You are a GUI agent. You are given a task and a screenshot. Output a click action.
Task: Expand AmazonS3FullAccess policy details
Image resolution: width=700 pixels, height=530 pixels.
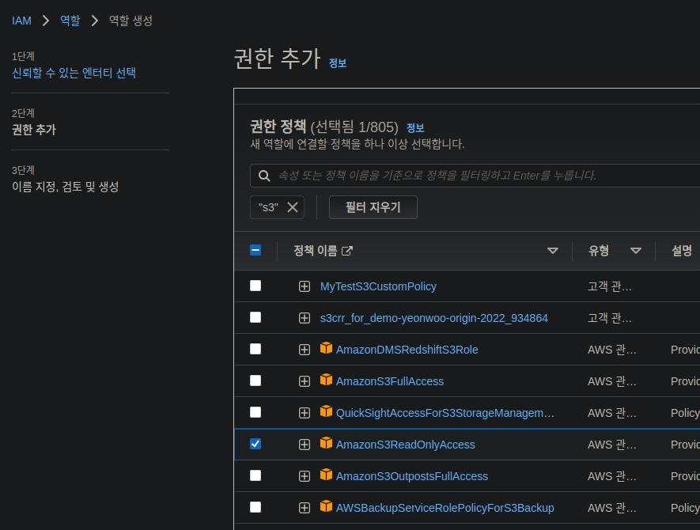tap(305, 382)
